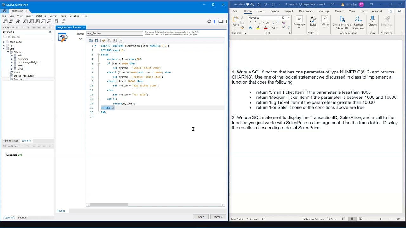Click the Display Settings button in Word
406x228 pixels.
click(313, 219)
